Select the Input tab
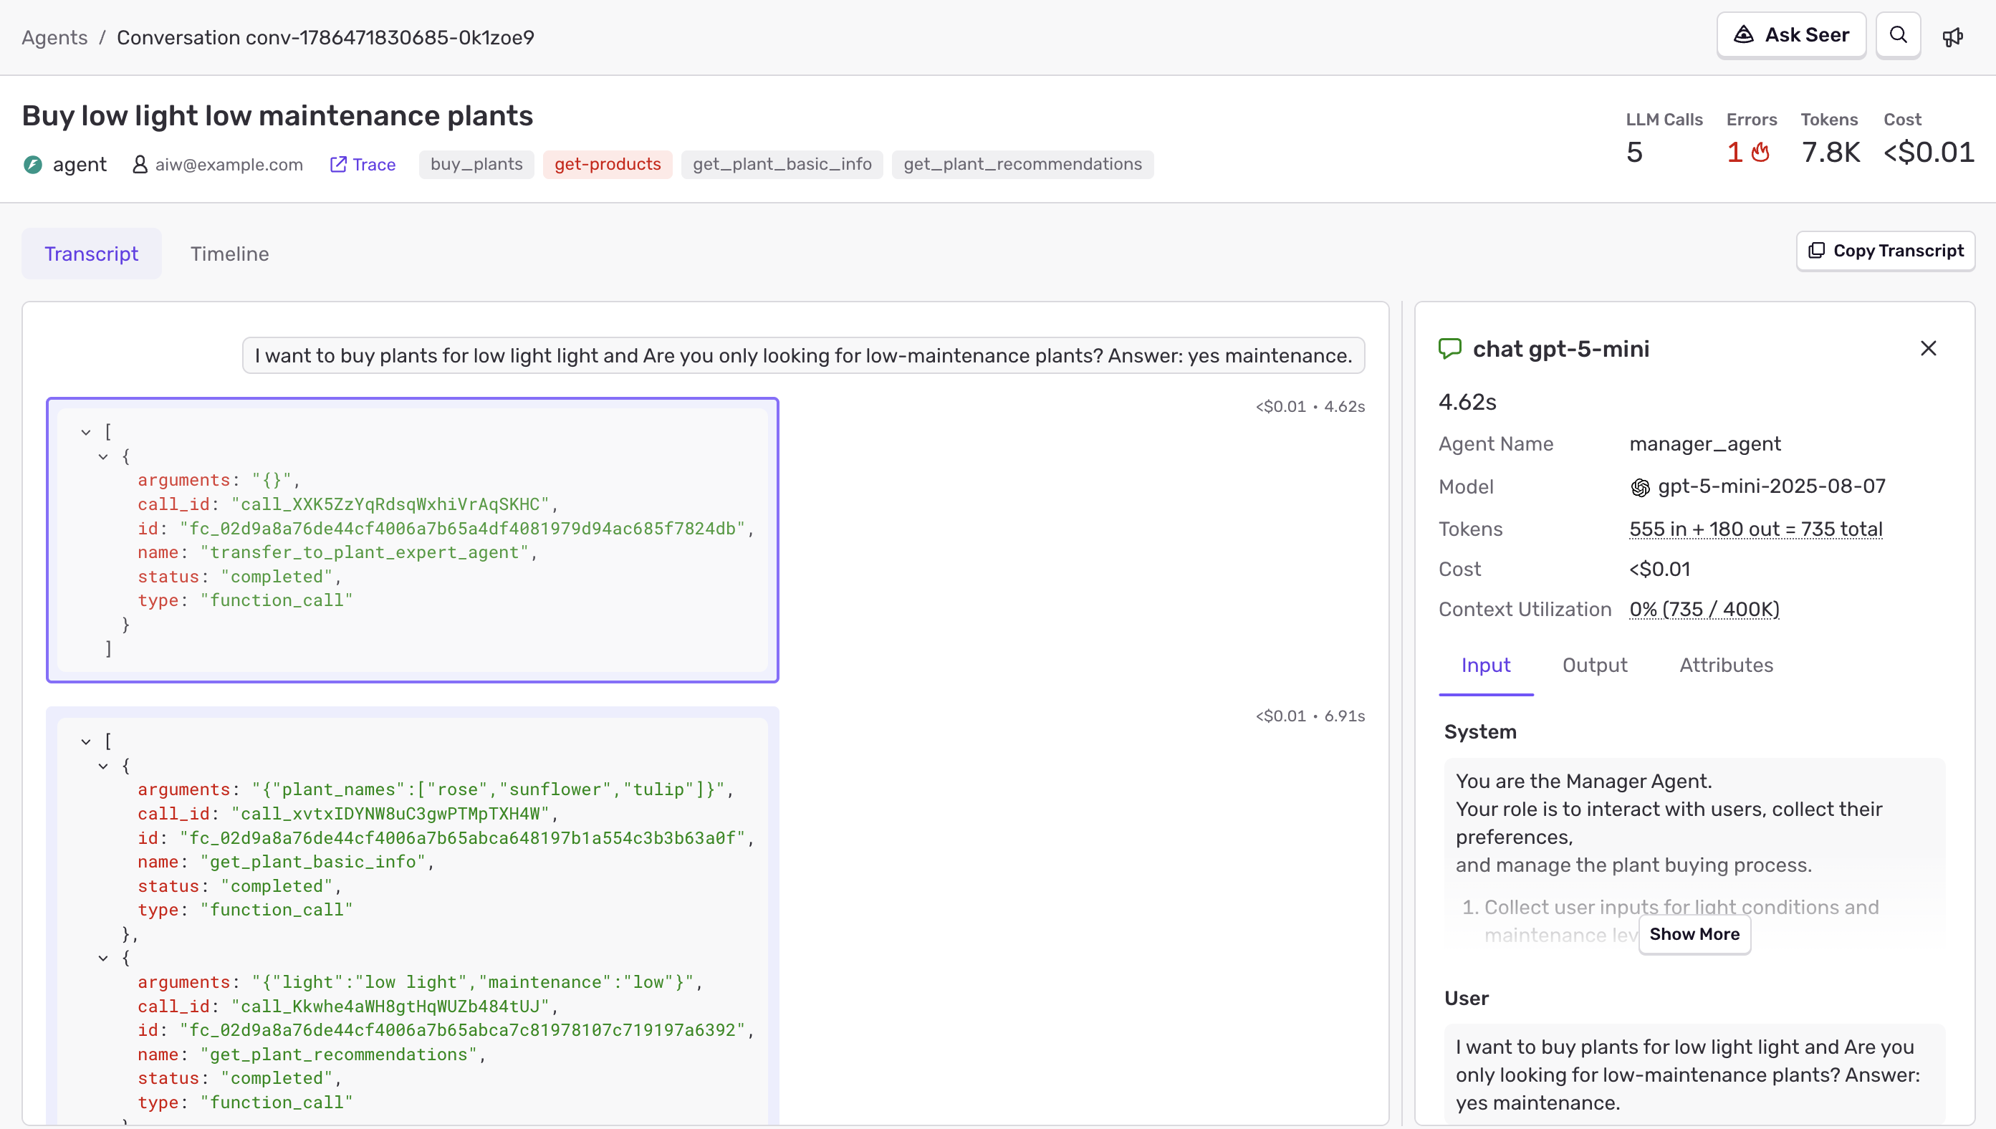 (x=1486, y=666)
